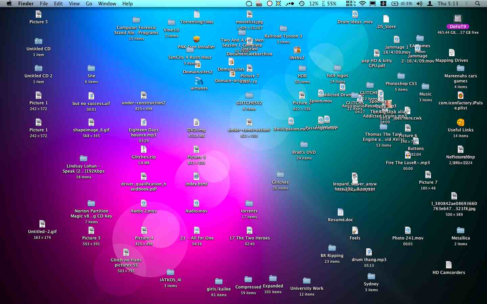487x304 pixels.
Task: Select the Sydney folder icon
Action: 371,276
